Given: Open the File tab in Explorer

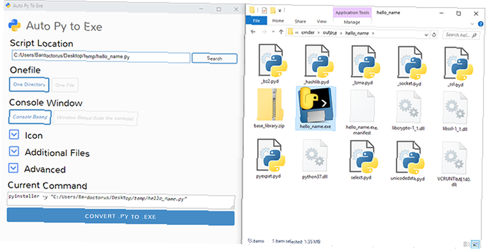Looking at the screenshot, I should click(x=256, y=21).
